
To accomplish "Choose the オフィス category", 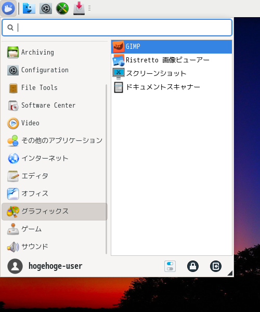I will point(55,193).
